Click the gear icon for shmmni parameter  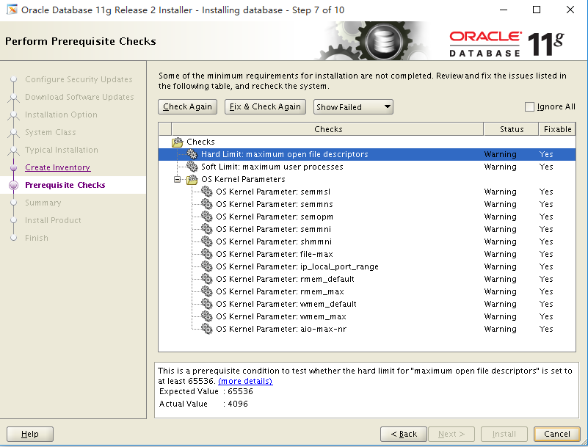(x=206, y=241)
